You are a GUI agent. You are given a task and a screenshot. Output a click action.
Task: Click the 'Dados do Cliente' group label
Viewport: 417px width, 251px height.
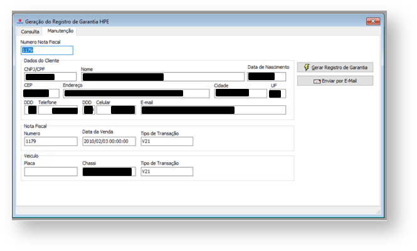(41, 61)
